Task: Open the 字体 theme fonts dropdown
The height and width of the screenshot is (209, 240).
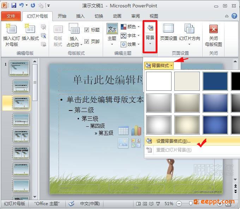Action: click(x=130, y=36)
